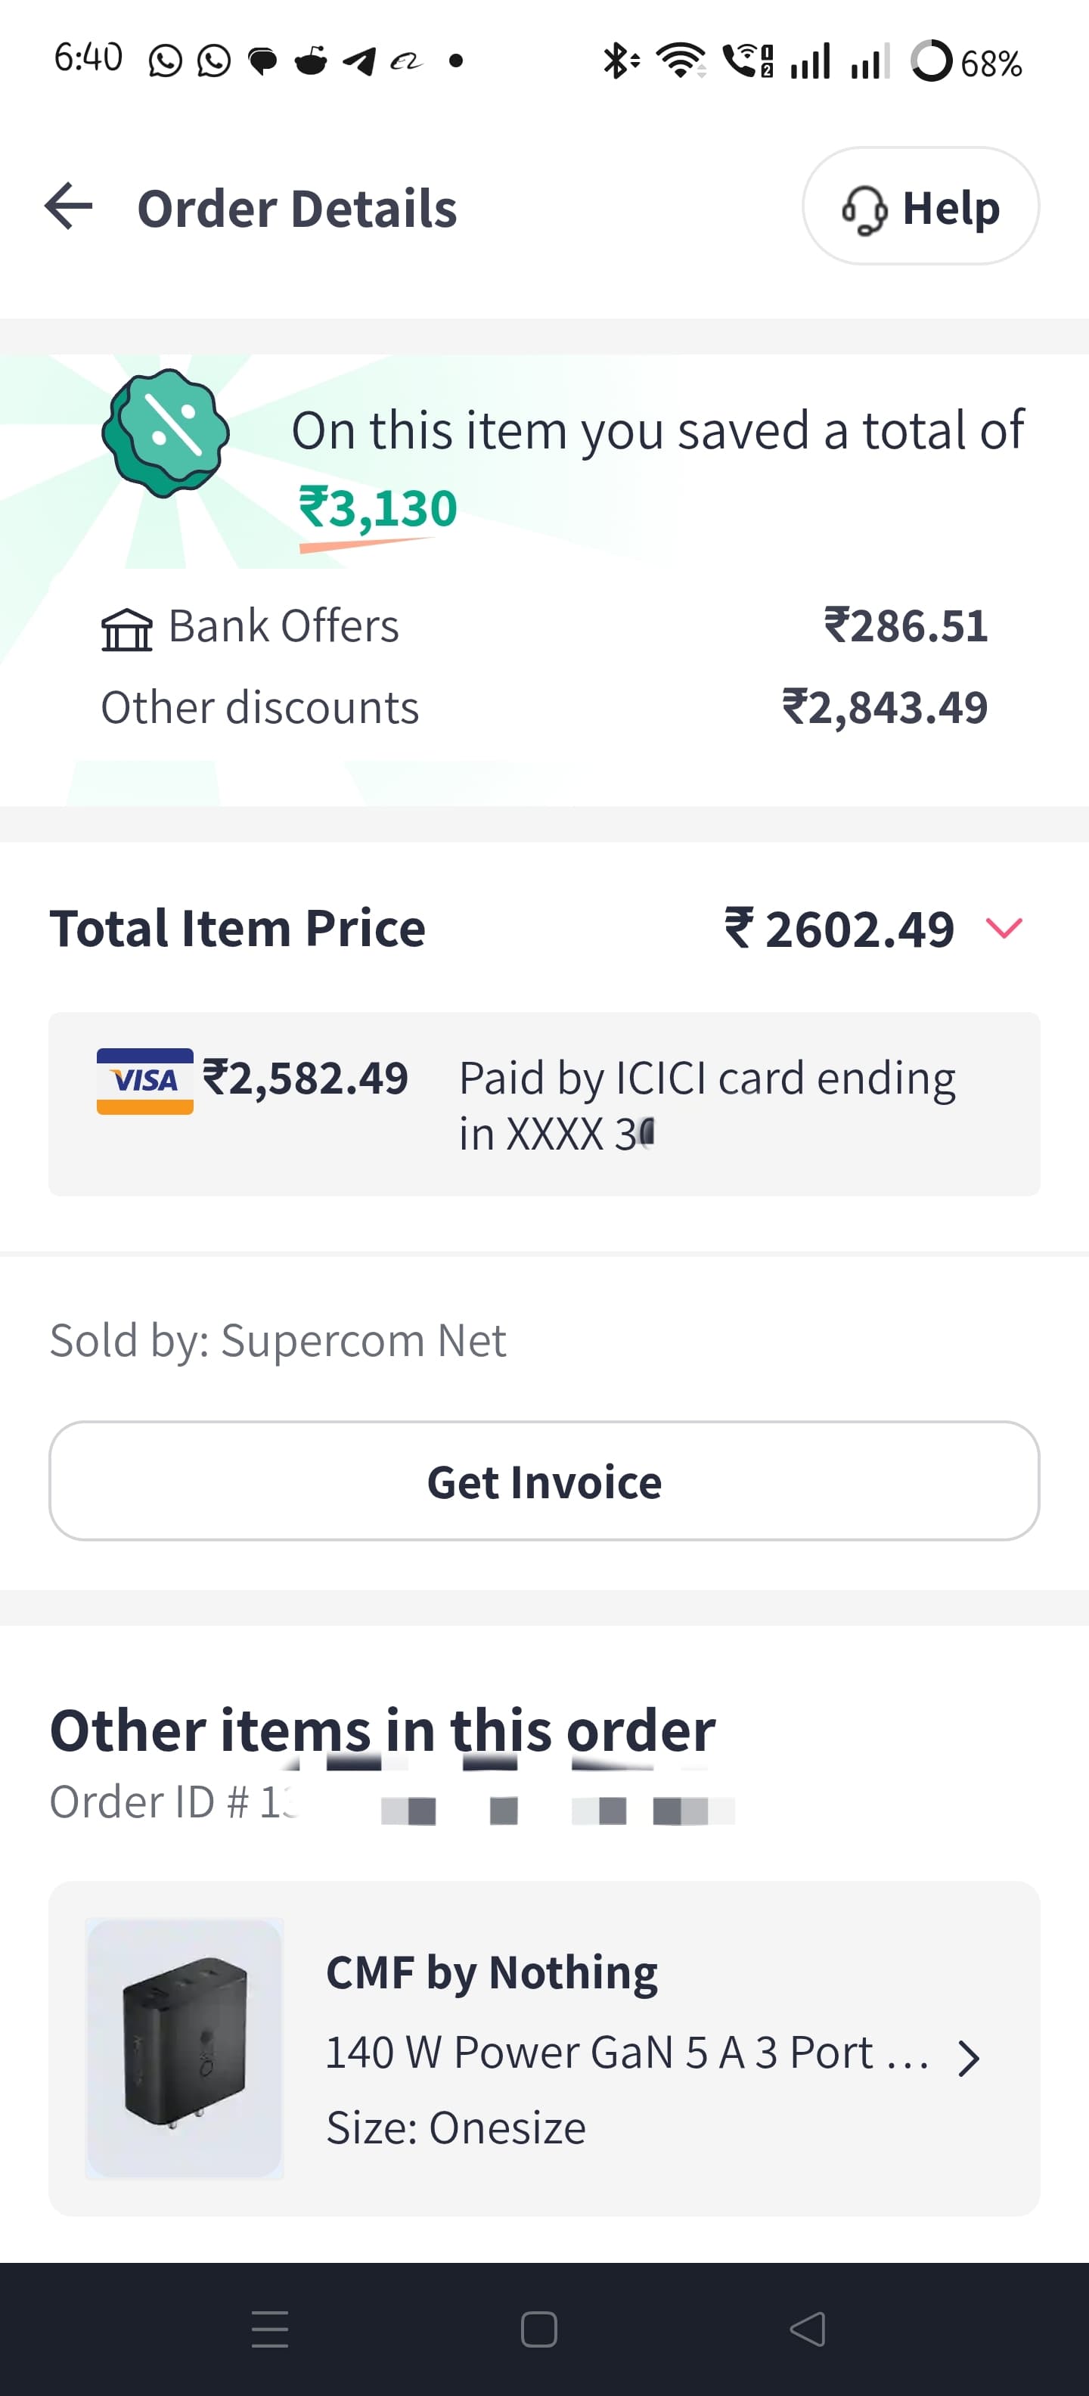This screenshot has width=1089, height=2396.
Task: Expand Total Item Price breakdown chevron
Action: pos(1004,928)
